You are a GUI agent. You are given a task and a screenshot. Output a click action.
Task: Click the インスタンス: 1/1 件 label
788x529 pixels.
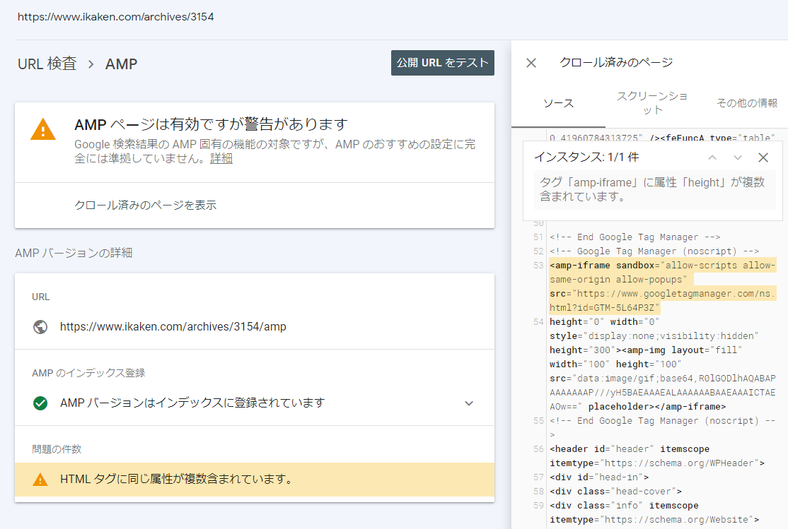click(x=586, y=157)
